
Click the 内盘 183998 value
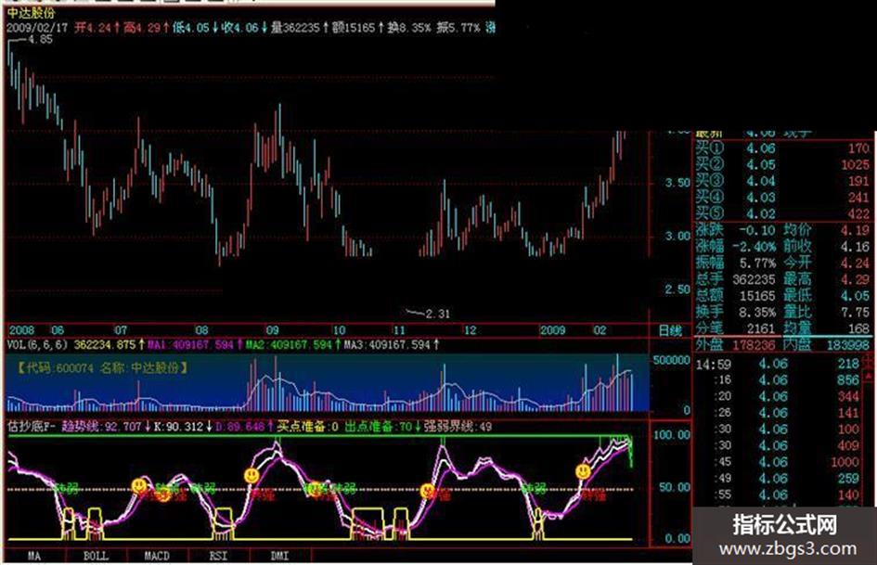(847, 344)
